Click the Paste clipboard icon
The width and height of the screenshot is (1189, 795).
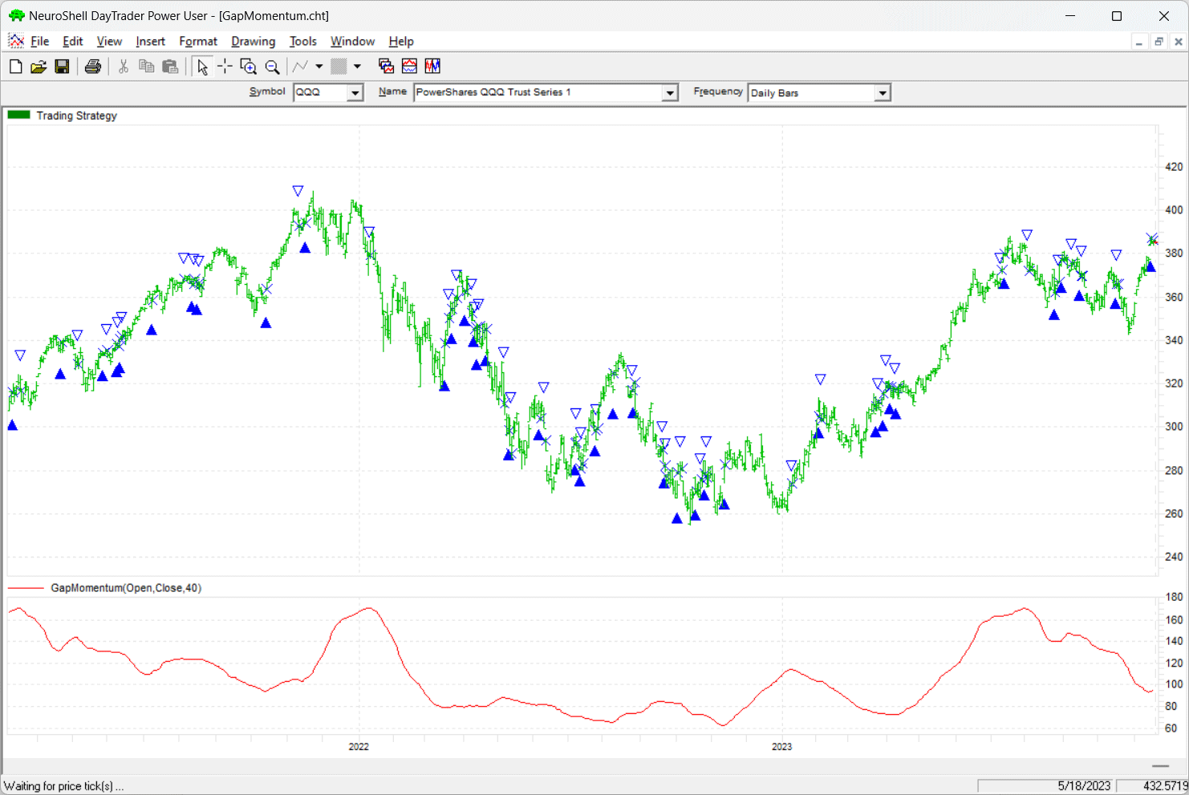pos(170,67)
